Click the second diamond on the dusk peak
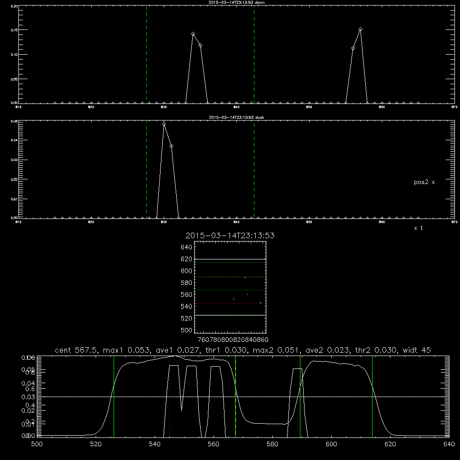This screenshot has height=460, width=460. (171, 146)
